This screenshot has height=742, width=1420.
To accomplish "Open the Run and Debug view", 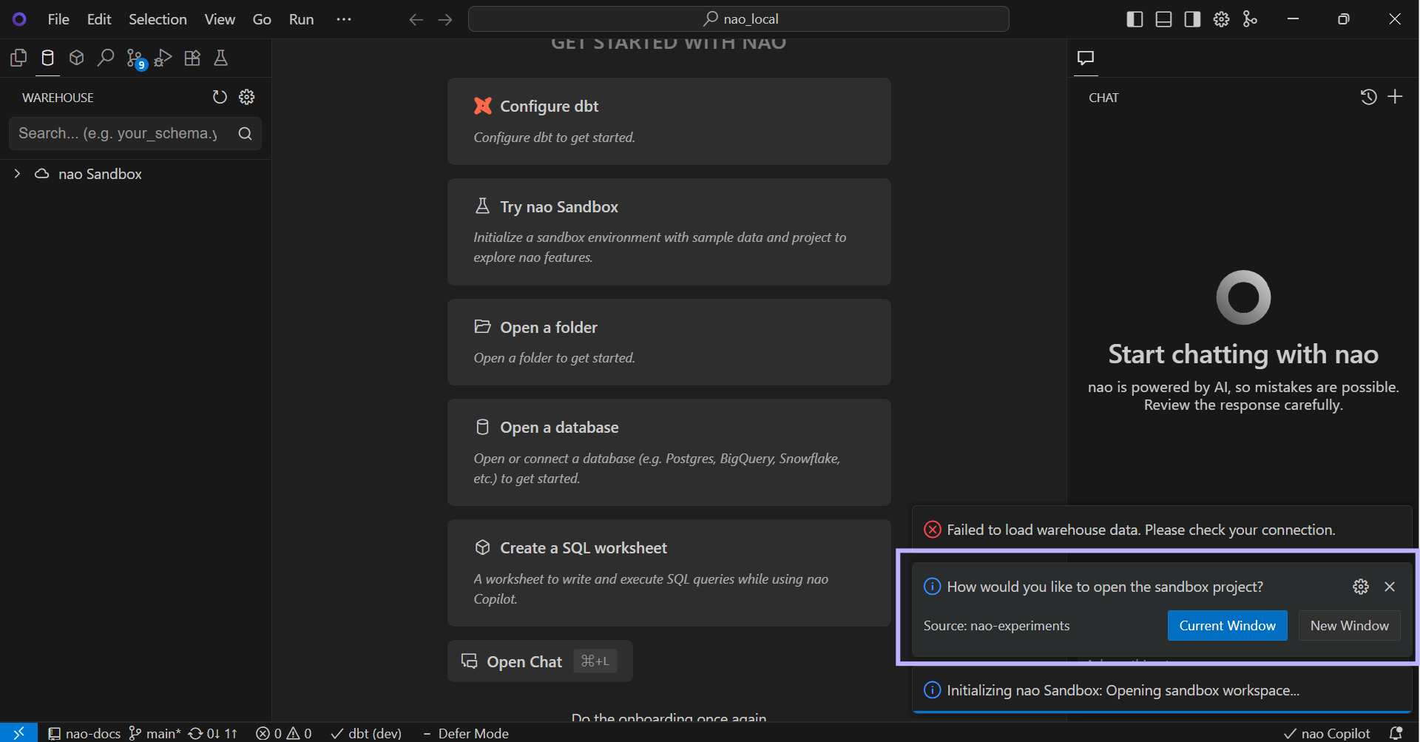I will pos(163,58).
